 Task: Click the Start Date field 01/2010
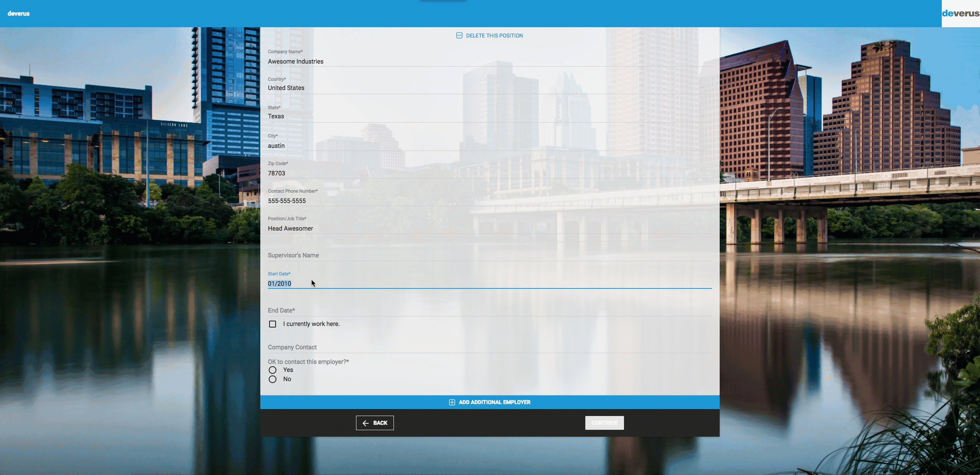(x=490, y=283)
